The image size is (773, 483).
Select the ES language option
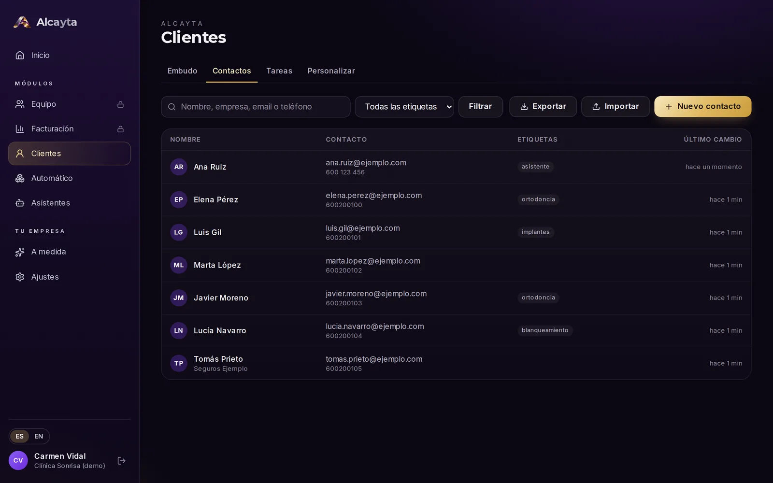point(19,436)
